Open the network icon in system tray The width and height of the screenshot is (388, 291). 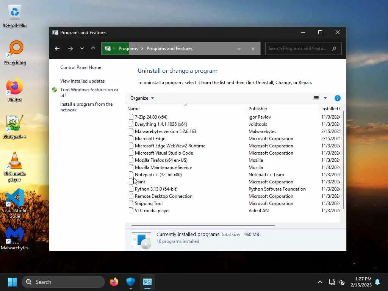pyautogui.click(x=332, y=282)
